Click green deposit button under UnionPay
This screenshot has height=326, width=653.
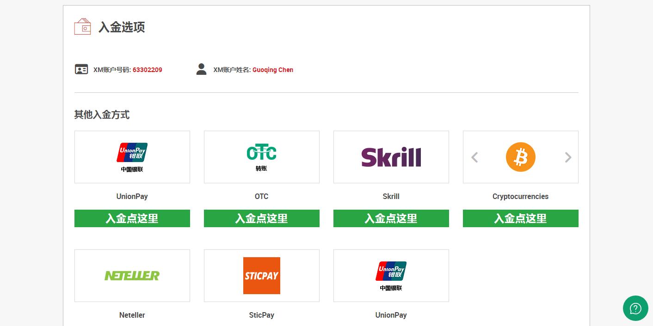click(x=132, y=218)
